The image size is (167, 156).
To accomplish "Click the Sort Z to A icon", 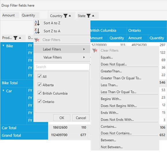I will (37, 31).
